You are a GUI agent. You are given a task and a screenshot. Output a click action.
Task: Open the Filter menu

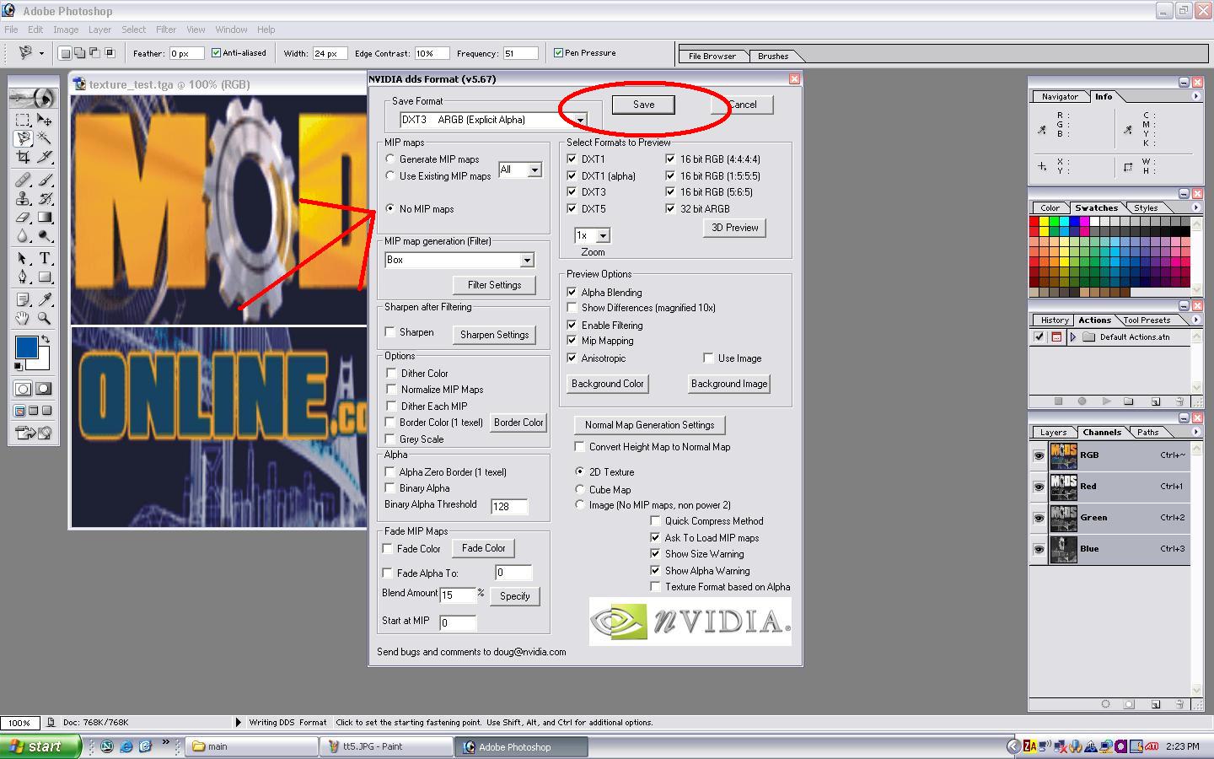(166, 30)
